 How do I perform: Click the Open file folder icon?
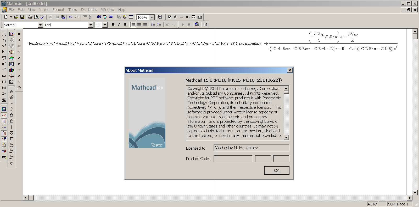(x=16, y=17)
